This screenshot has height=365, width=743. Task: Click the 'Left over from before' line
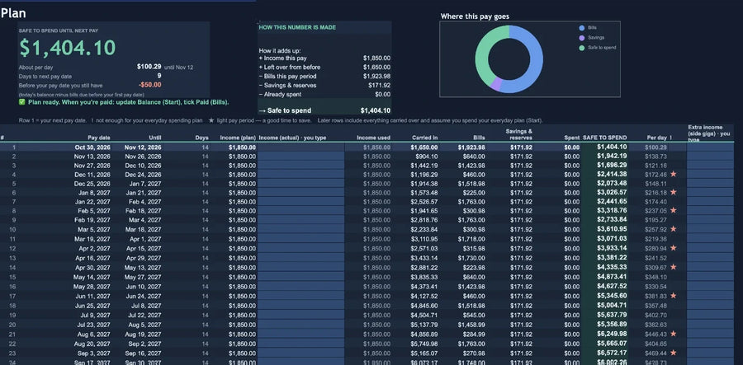(x=324, y=67)
